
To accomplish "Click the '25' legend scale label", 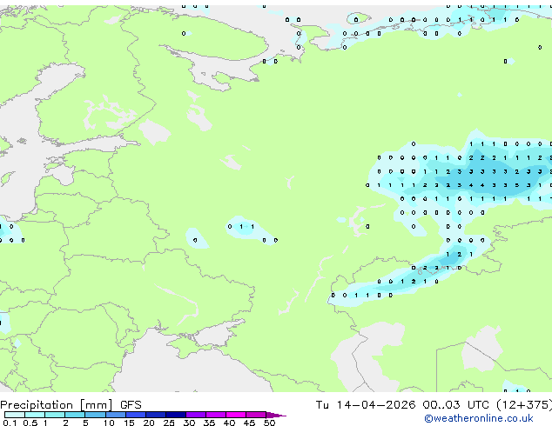I will click(x=169, y=423).
